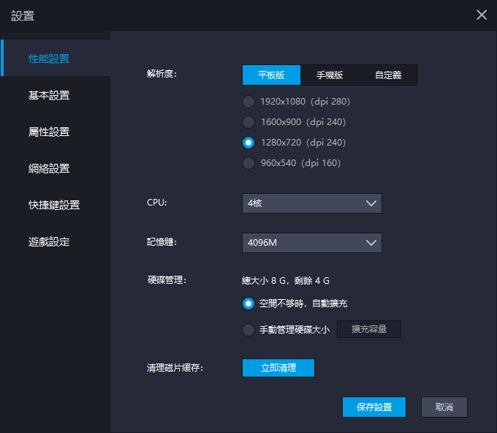The height and width of the screenshot is (433, 497).
Task: Navigate to 遊戲設定 section
Action: 49,241
